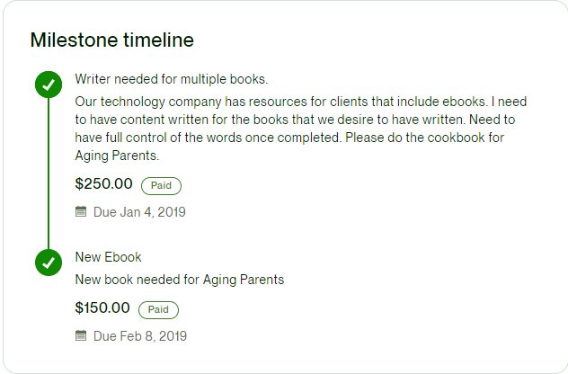Click the 'Milestone timeline' heading

111,40
